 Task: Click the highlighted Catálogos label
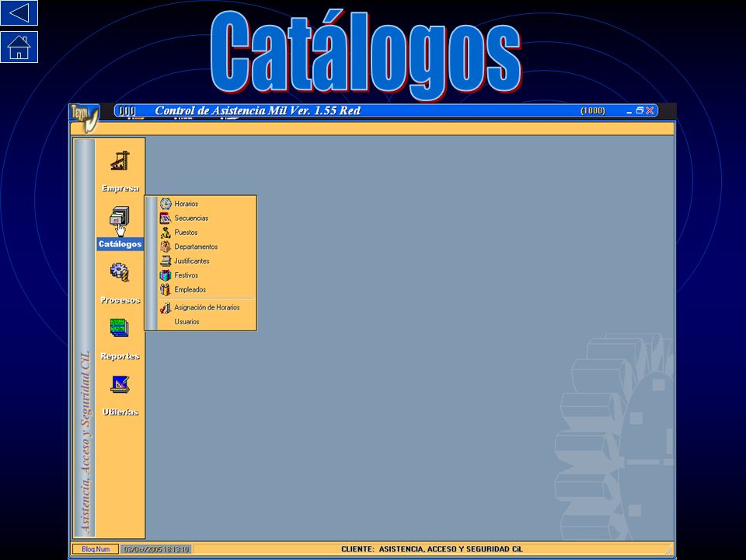(x=120, y=243)
